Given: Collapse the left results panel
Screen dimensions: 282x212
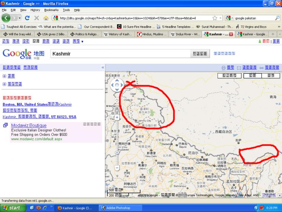Looking at the screenshot, I should pyautogui.click(x=103, y=67).
